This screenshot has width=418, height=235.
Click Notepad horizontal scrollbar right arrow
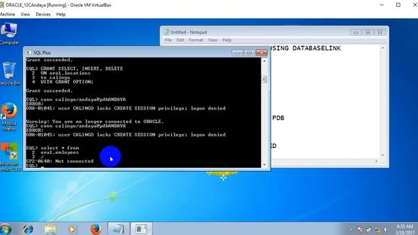point(376,161)
